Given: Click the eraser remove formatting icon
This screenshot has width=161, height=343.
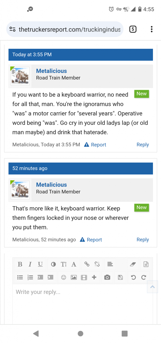Looking at the screenshot, I should (x=133, y=264).
